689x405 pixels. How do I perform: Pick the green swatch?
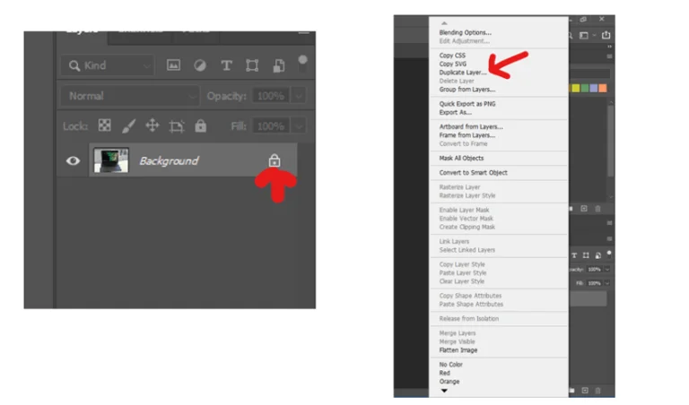(x=585, y=88)
